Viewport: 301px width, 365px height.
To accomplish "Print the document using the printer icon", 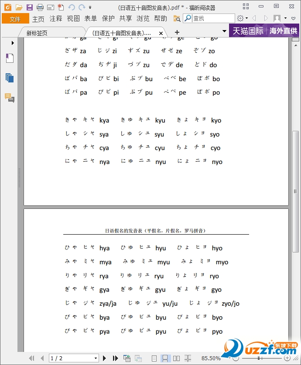I will [40, 7].
